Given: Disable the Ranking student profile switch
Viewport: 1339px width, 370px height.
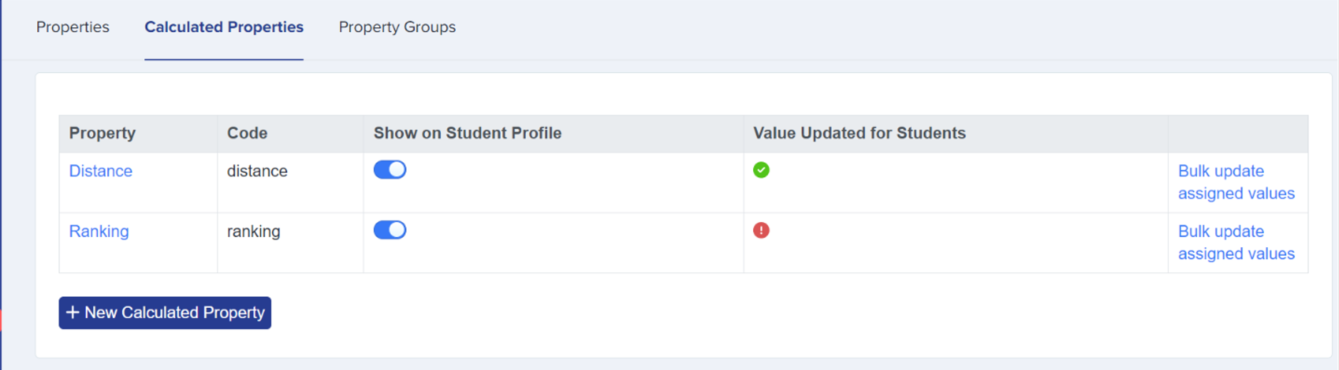Looking at the screenshot, I should point(390,229).
